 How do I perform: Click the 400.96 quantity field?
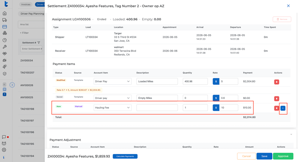click(x=195, y=81)
